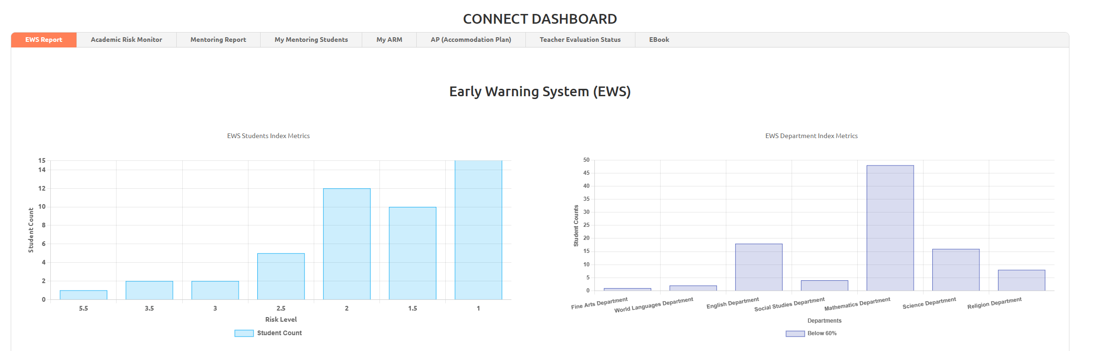This screenshot has height=351, width=1096.
Task: Select the Social Studies Department bar
Action: pyautogui.click(x=825, y=285)
